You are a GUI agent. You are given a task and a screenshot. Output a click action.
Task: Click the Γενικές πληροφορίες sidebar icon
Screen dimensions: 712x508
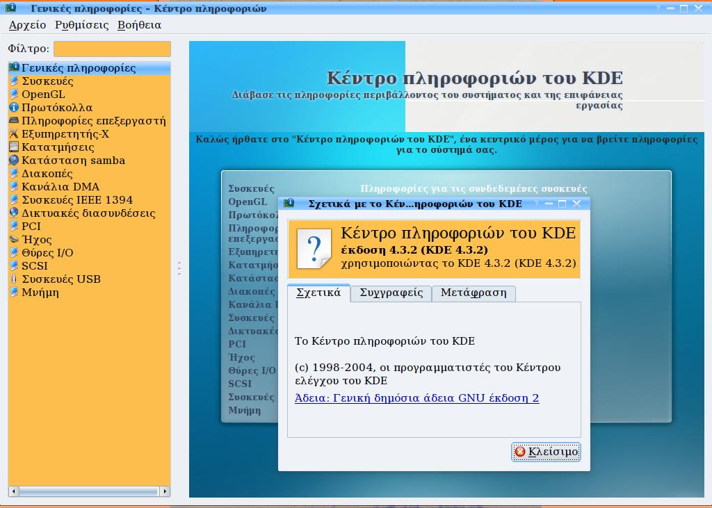coord(14,67)
